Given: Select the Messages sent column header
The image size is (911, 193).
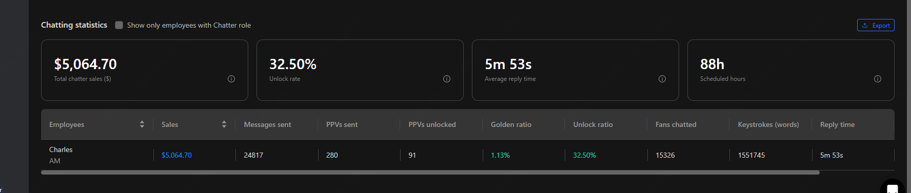Looking at the screenshot, I should [x=267, y=124].
